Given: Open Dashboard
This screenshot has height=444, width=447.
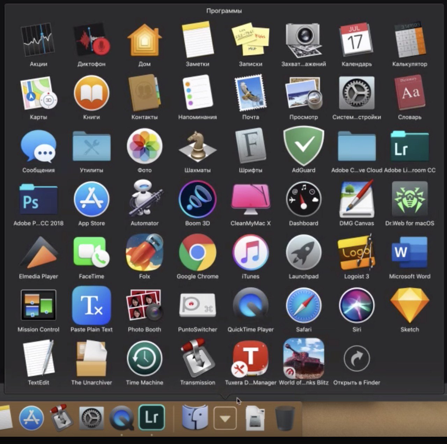Looking at the screenshot, I should [x=304, y=199].
